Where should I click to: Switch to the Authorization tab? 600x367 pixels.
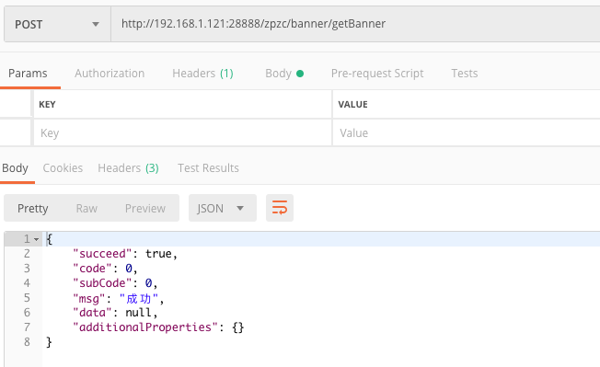pyautogui.click(x=110, y=74)
